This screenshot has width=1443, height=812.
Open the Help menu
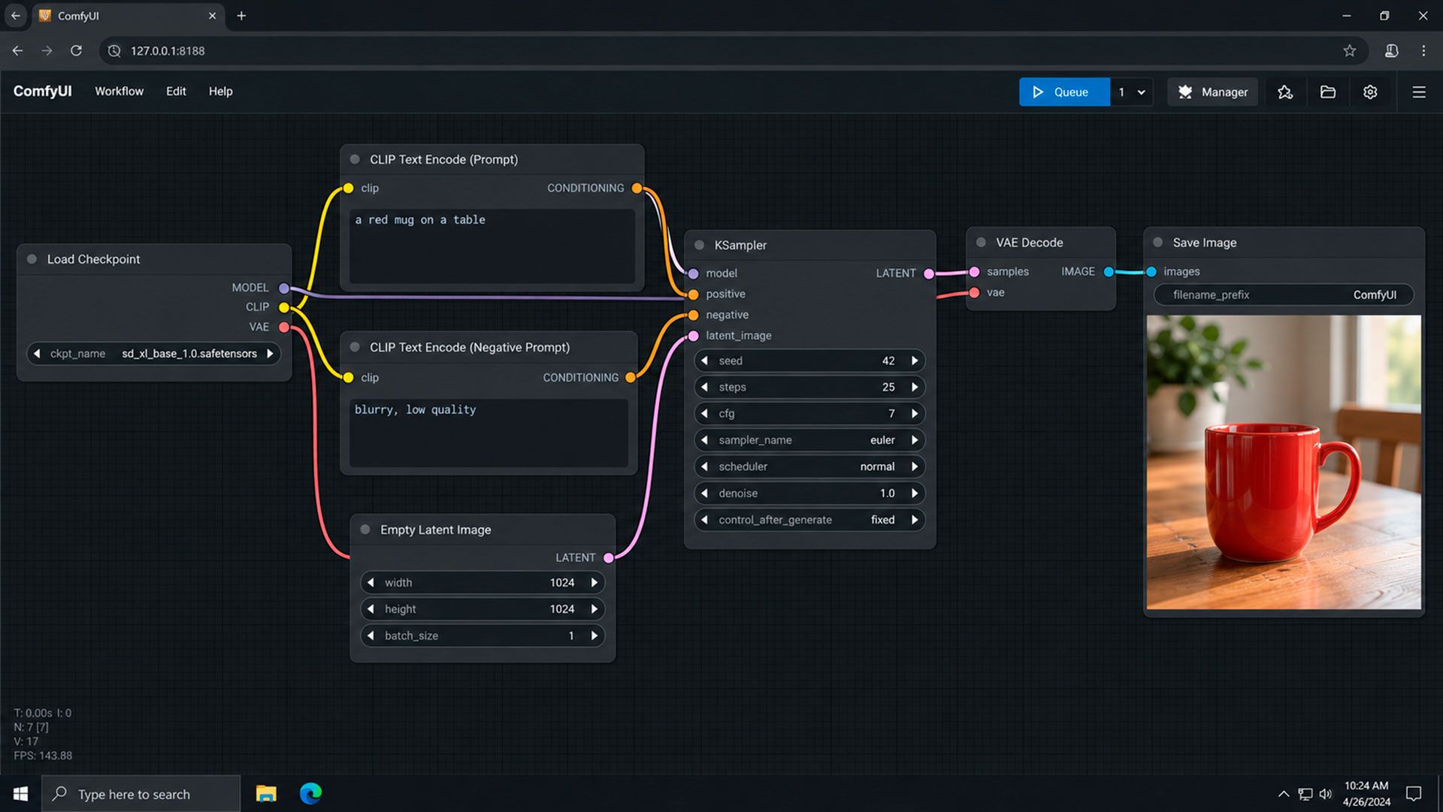[x=220, y=91]
